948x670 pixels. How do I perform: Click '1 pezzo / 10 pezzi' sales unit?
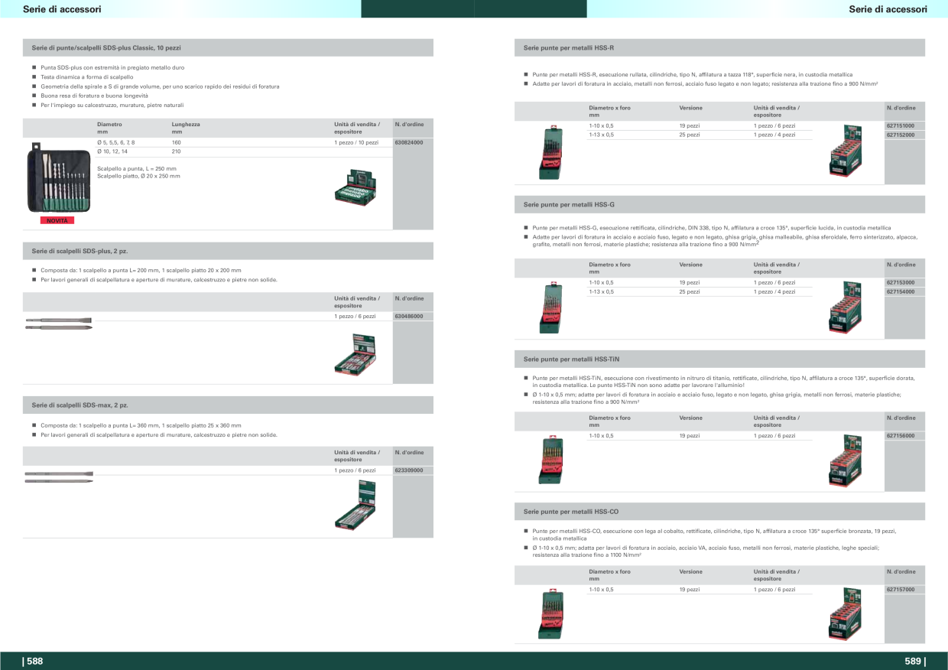(356, 142)
